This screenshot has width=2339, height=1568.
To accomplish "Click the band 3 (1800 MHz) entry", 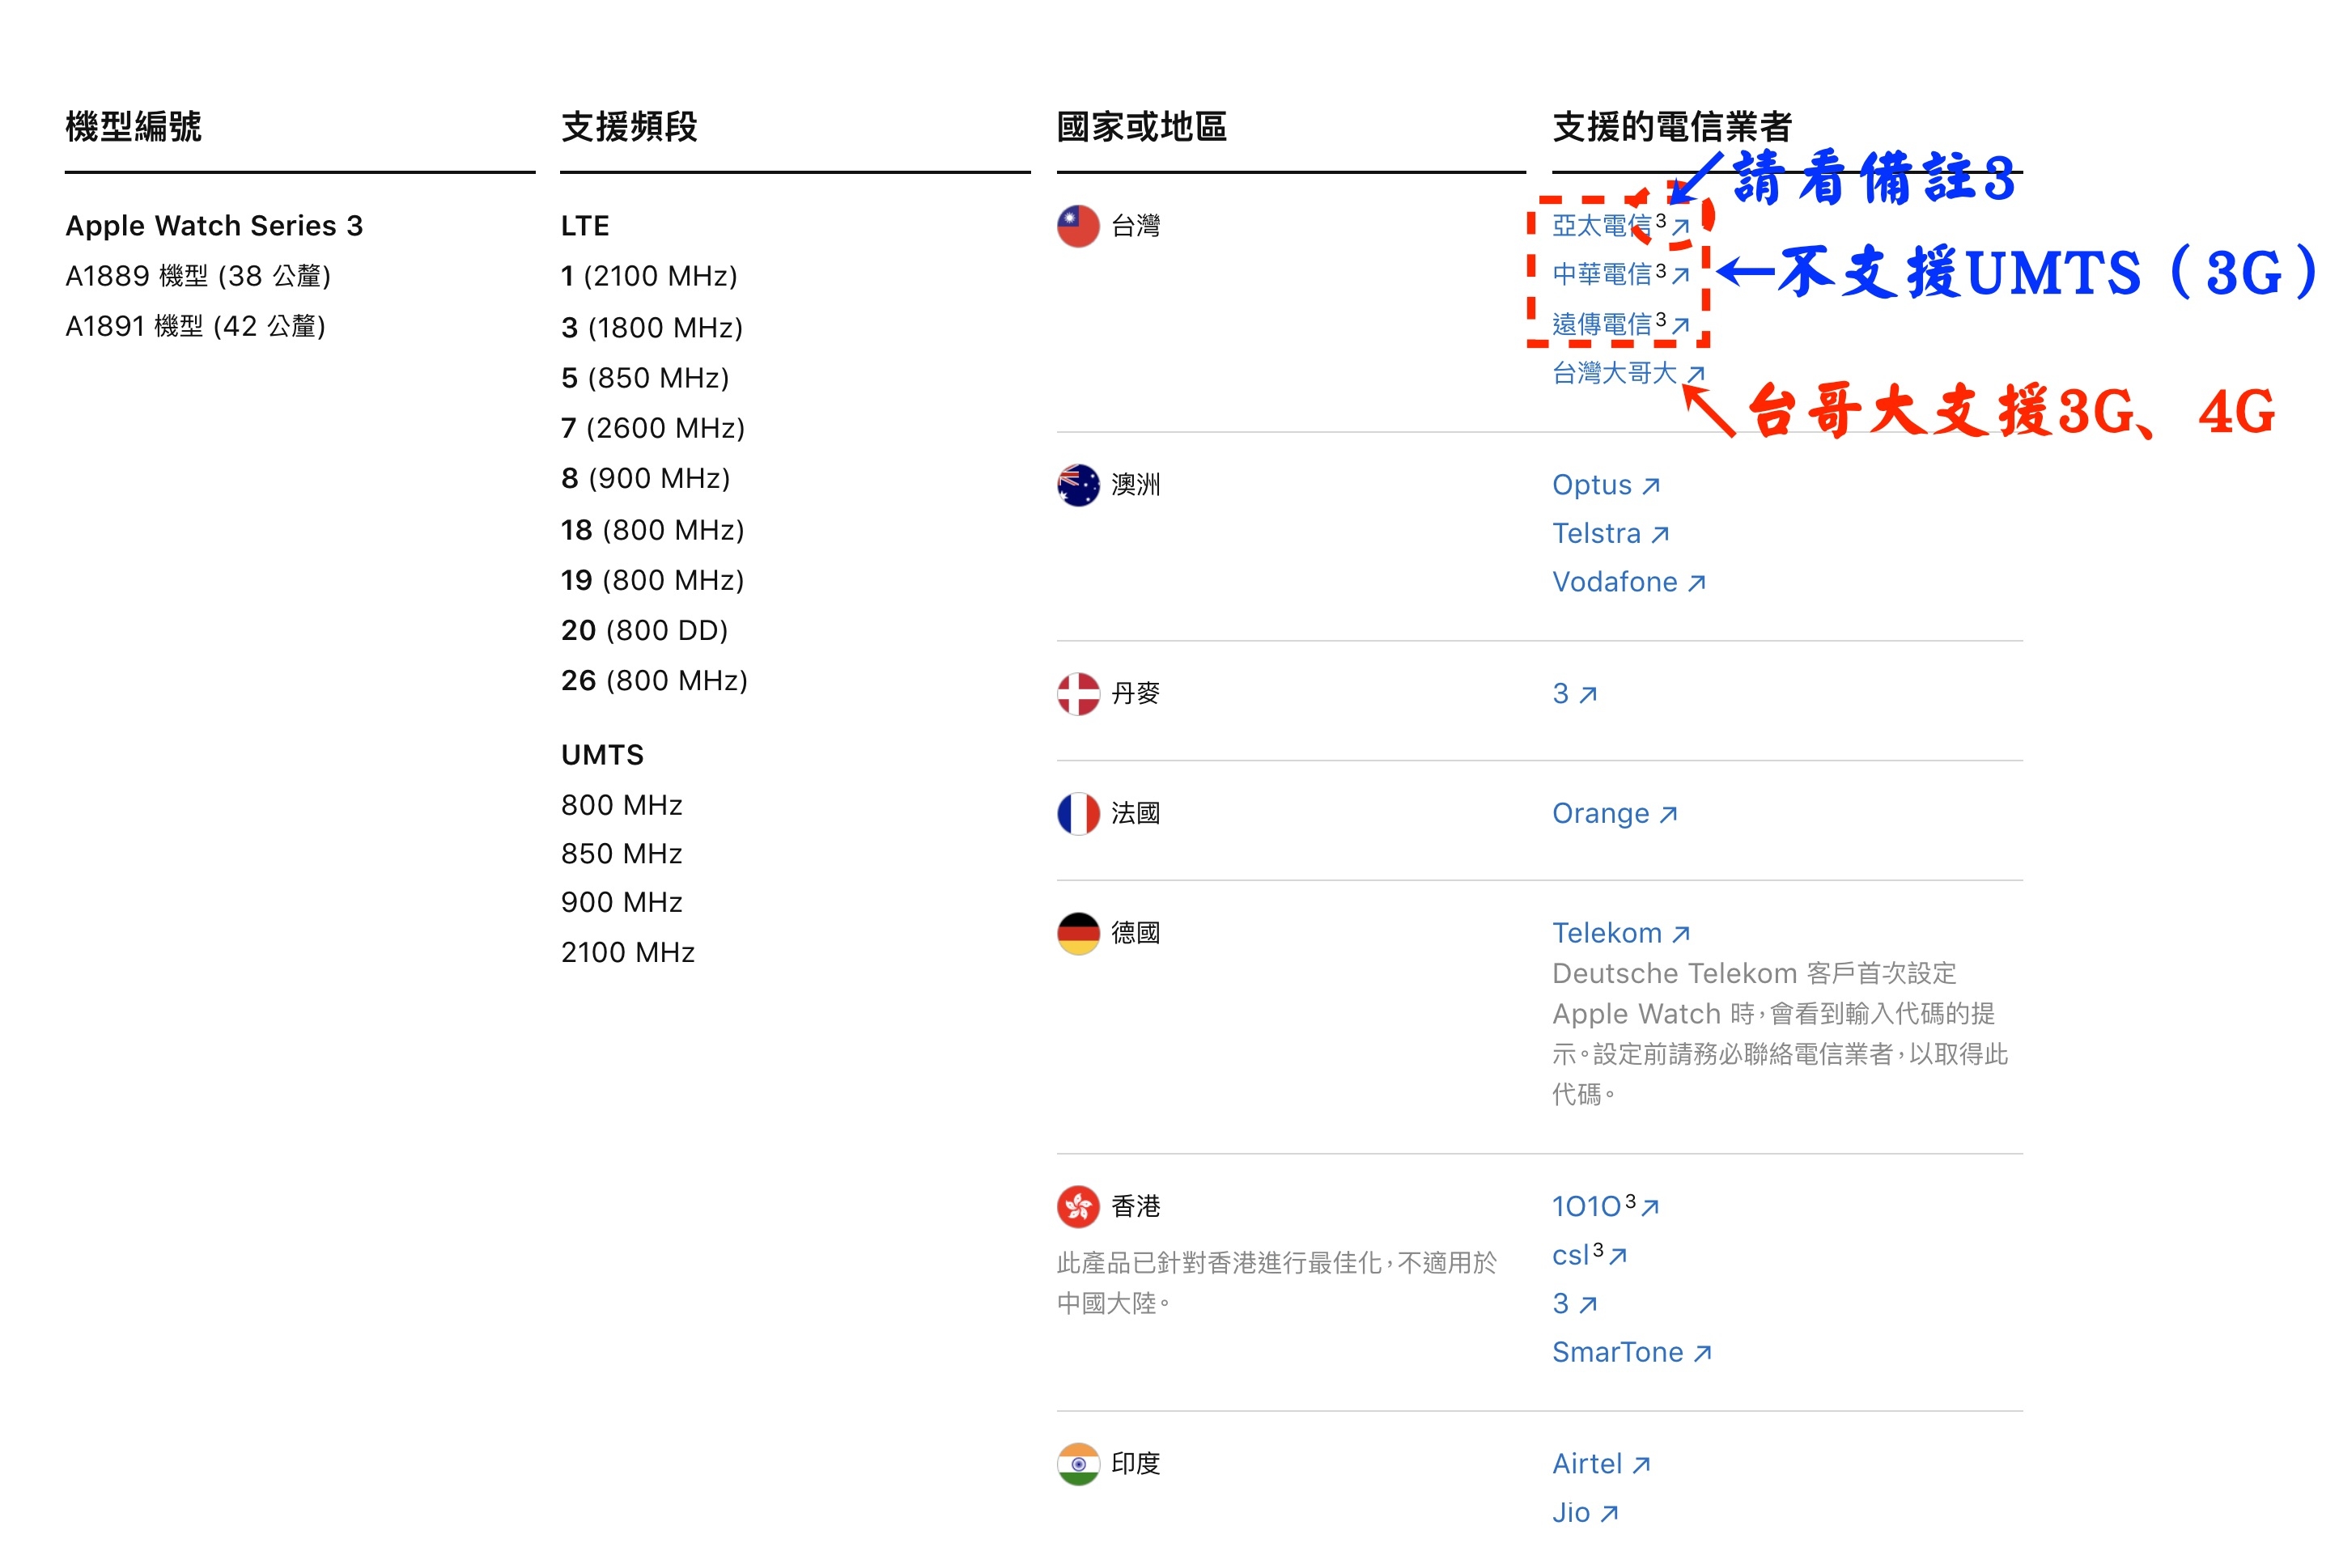I will point(652,328).
